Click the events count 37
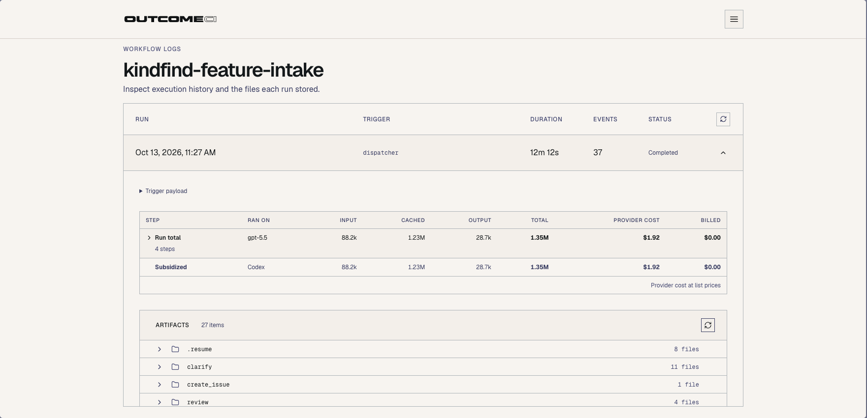Image resolution: width=867 pixels, height=418 pixels. pyautogui.click(x=598, y=153)
